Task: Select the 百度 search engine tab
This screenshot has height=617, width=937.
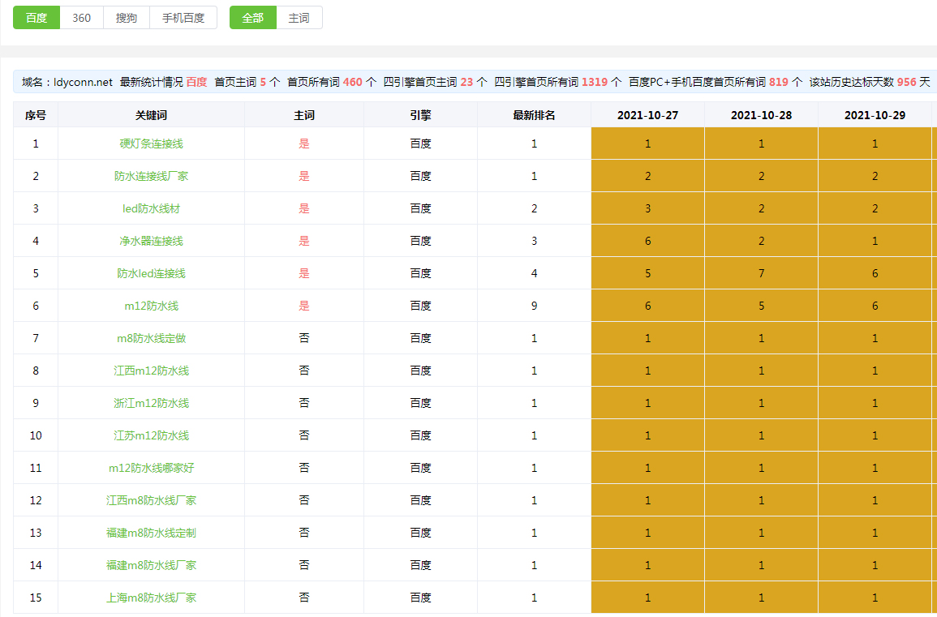Action: tap(37, 18)
